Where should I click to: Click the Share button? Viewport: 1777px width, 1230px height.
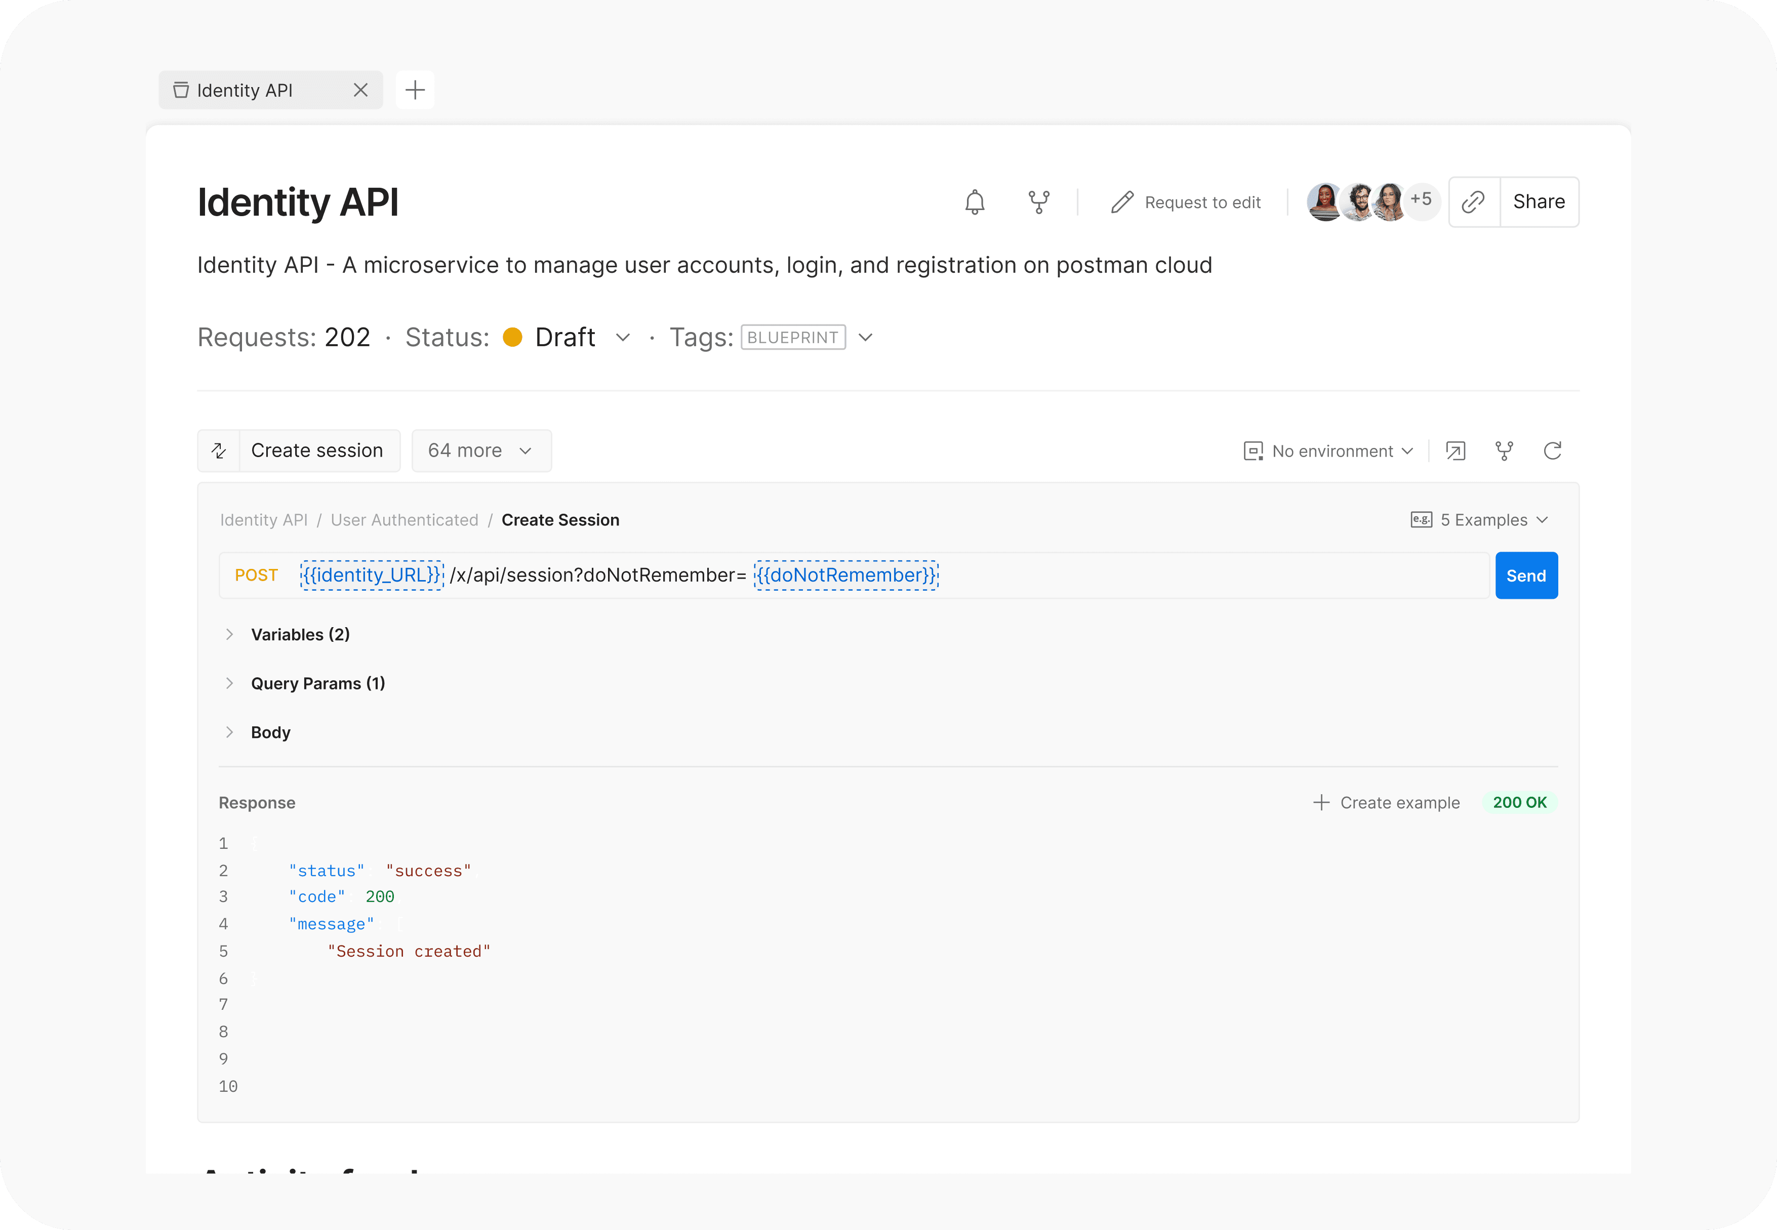[1539, 202]
